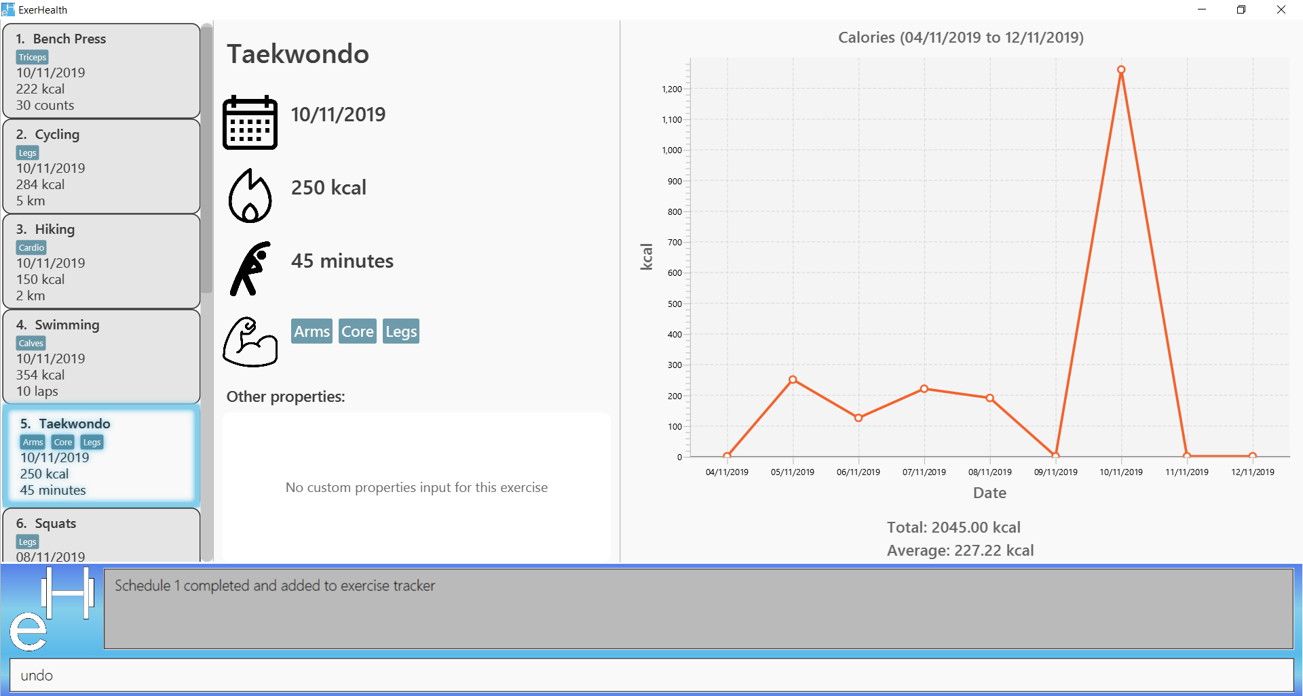Choose the Swimming exercise card

point(101,357)
